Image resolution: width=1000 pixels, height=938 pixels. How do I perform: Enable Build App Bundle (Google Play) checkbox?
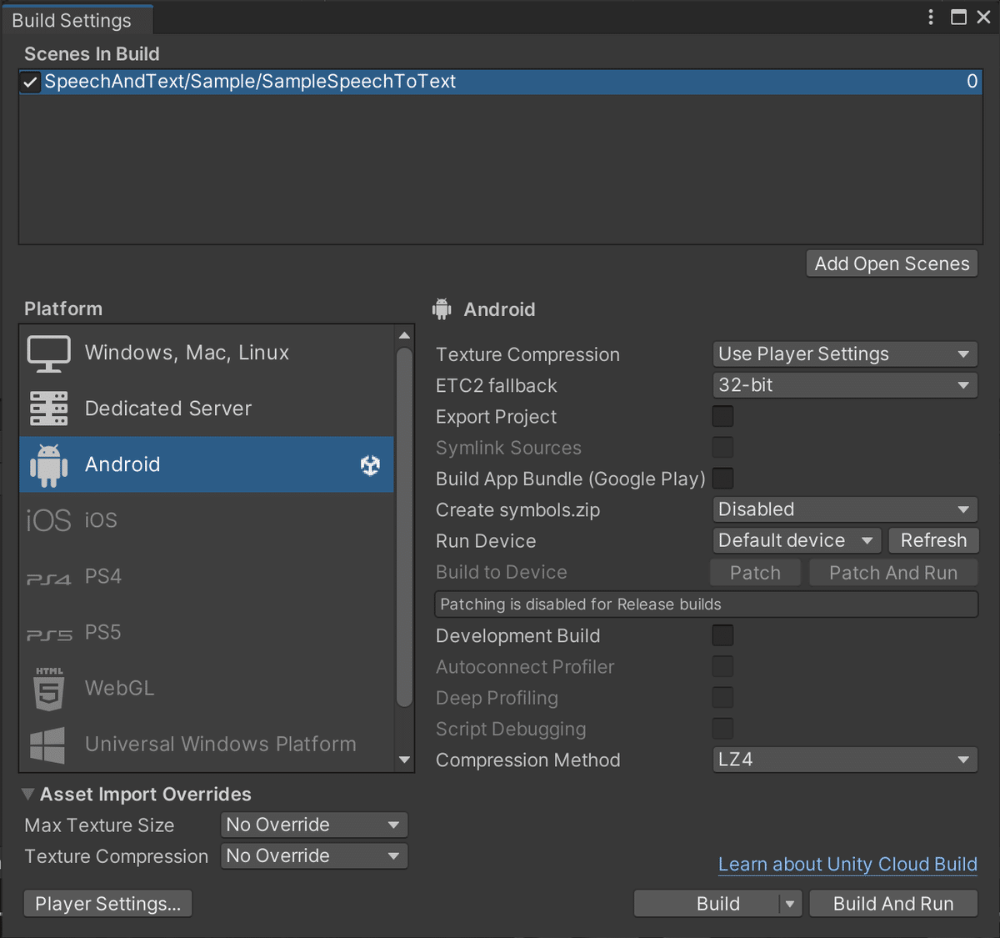[x=722, y=479]
